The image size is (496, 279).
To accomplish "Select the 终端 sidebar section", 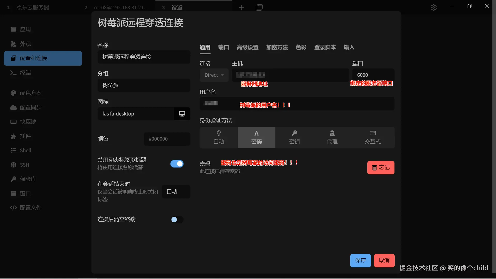I will pos(25,73).
